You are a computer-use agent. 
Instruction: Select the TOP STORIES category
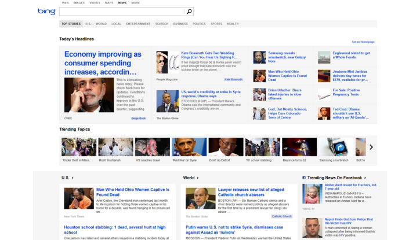71,24
